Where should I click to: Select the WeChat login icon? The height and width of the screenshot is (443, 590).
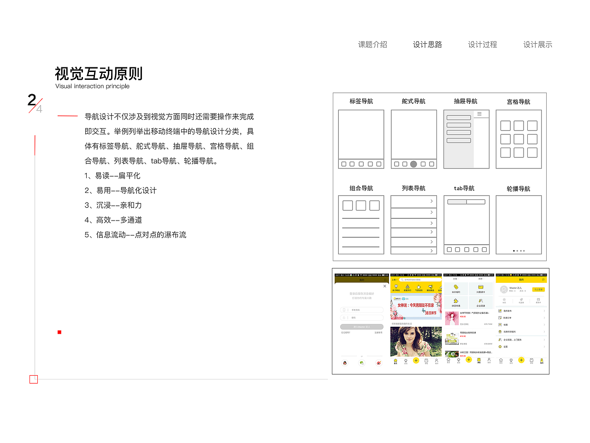(362, 364)
